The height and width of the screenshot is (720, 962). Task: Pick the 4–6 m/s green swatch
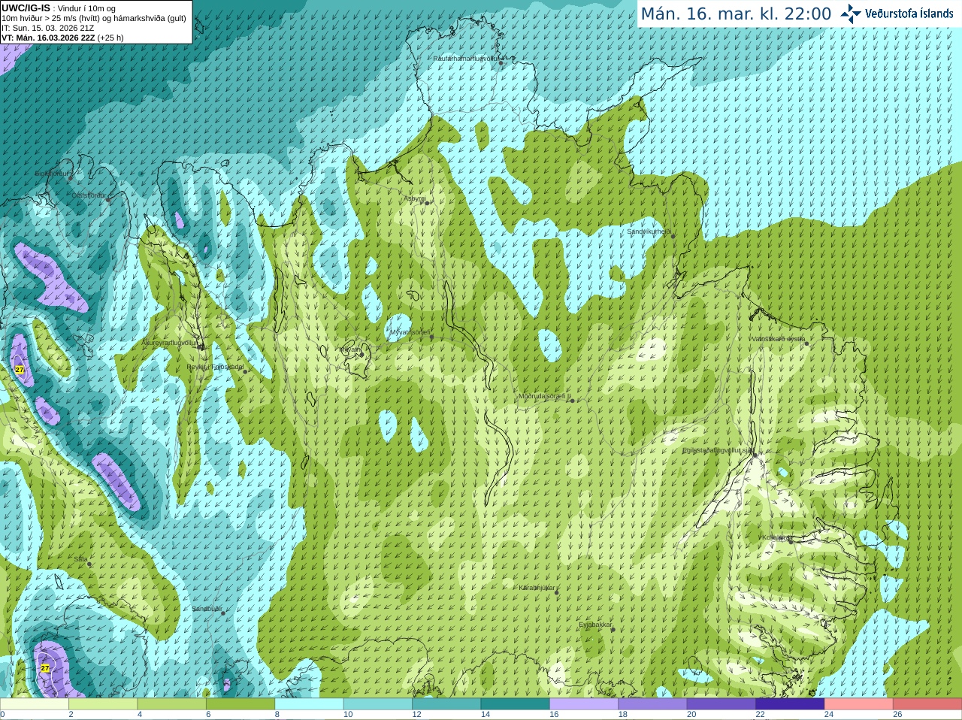pos(172,704)
